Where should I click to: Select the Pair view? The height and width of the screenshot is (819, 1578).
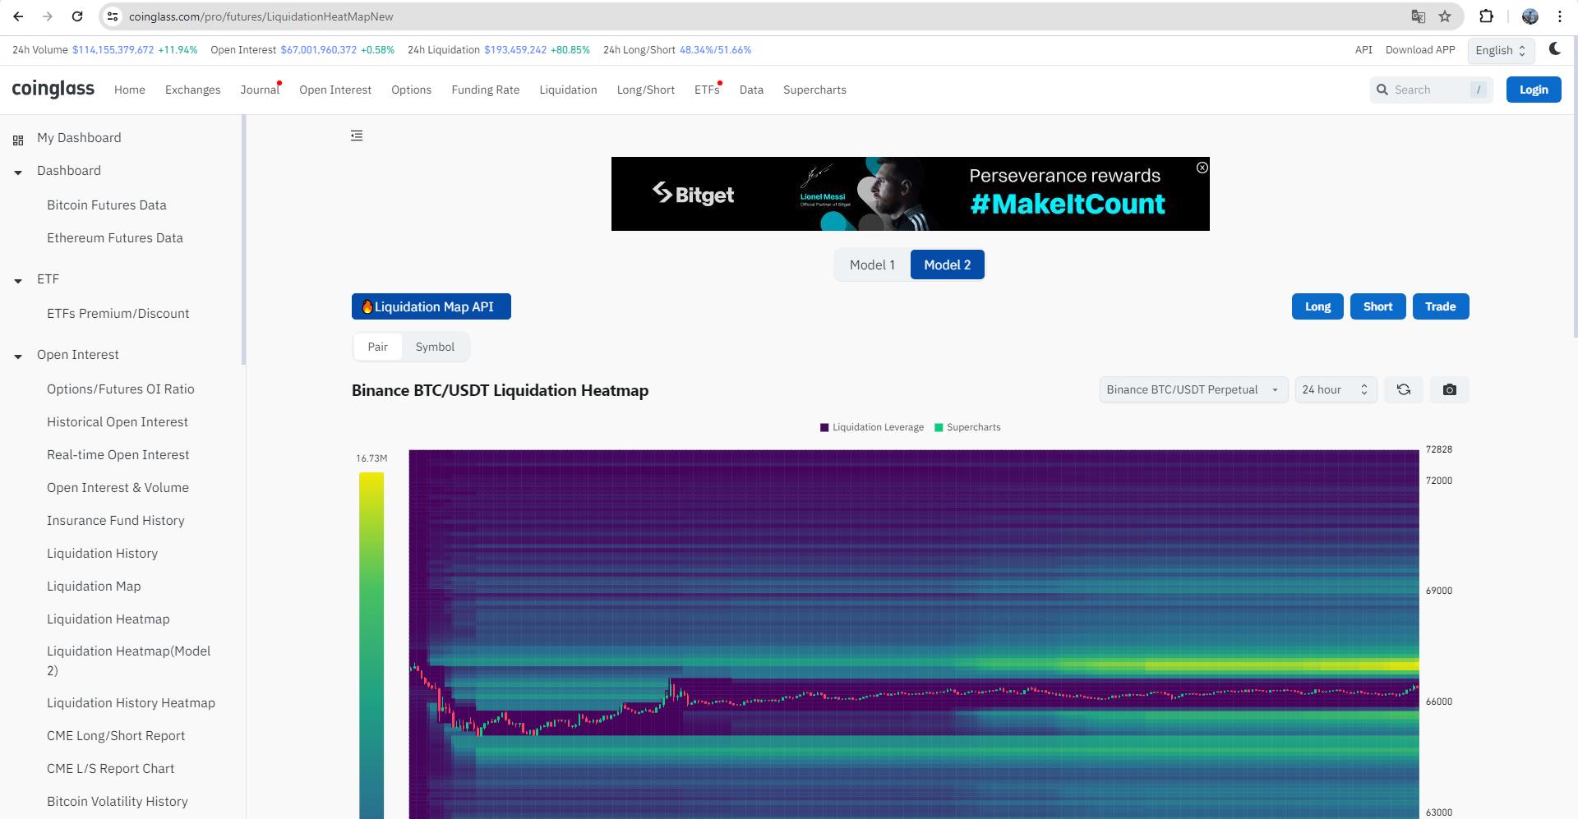point(378,347)
